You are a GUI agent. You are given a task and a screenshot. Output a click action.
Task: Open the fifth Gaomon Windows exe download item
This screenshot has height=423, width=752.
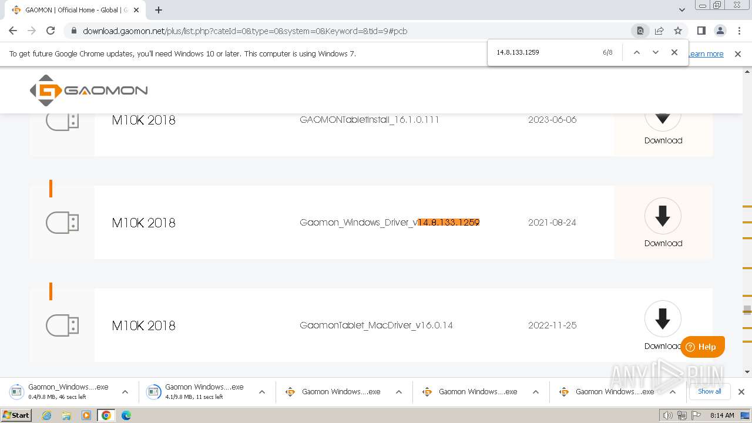(x=609, y=391)
